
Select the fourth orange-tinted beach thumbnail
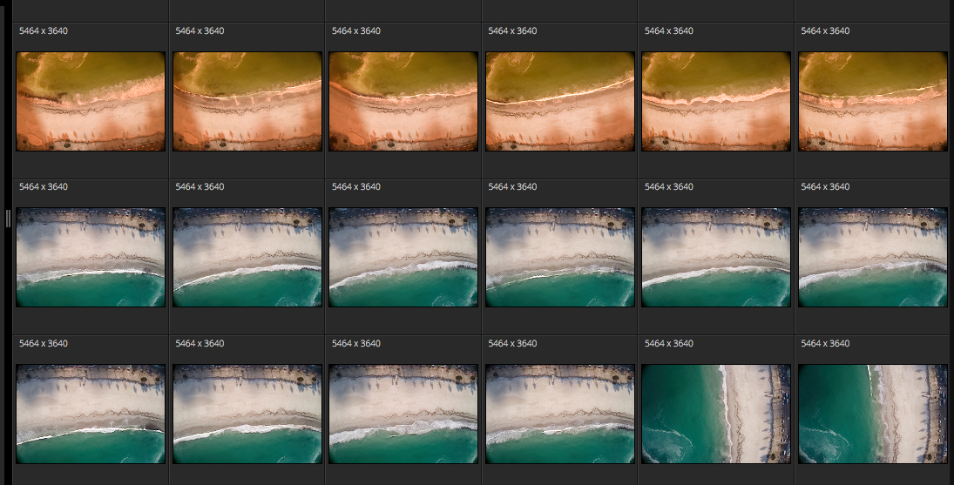click(559, 102)
